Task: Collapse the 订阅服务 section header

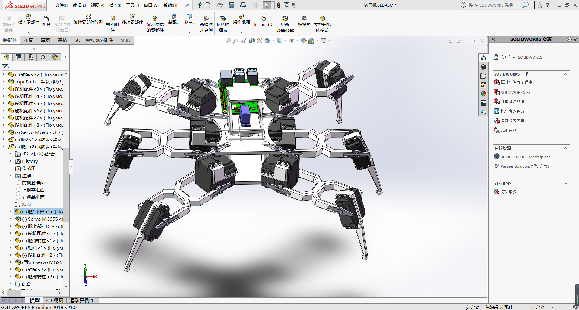Action: click(566, 184)
